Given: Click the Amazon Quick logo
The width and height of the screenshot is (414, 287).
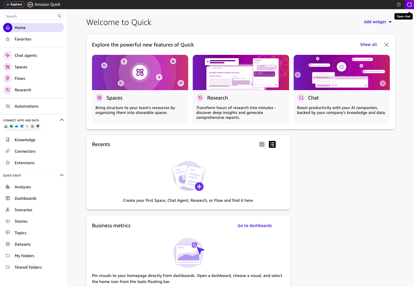Looking at the screenshot, I should [x=44, y=5].
